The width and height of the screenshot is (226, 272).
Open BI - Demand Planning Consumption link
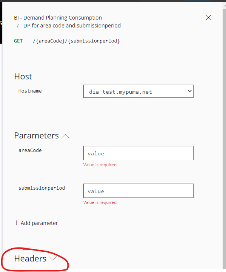[x=58, y=18]
